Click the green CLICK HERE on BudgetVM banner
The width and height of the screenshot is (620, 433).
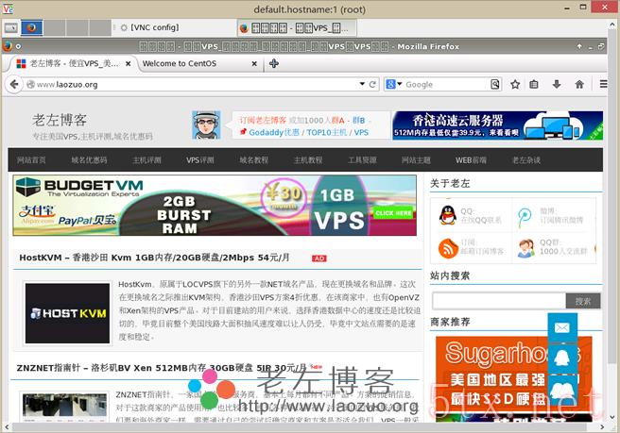[x=393, y=213]
